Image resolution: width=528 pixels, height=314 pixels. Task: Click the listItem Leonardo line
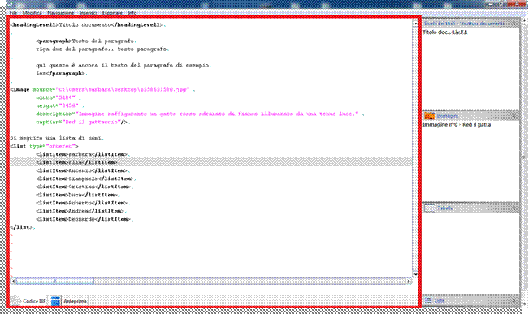click(84, 219)
